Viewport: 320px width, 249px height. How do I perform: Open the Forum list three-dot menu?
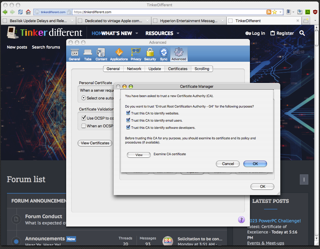coord(304,179)
